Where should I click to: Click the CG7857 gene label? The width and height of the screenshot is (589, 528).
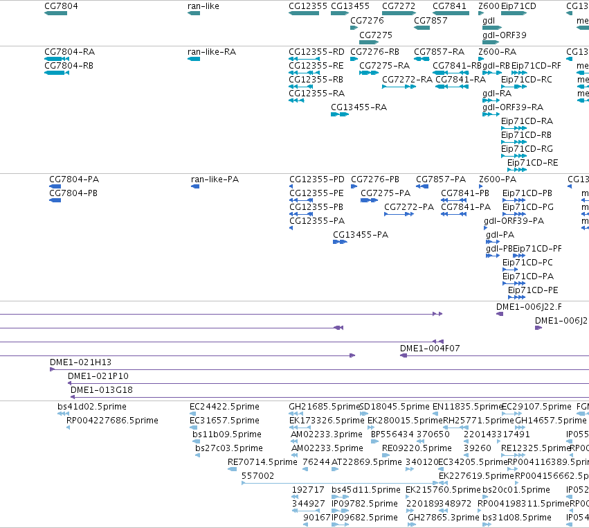pyautogui.click(x=431, y=21)
